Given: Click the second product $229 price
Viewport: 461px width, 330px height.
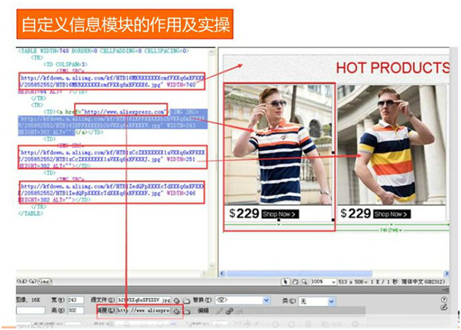Looking at the screenshot, I should tap(356, 213).
